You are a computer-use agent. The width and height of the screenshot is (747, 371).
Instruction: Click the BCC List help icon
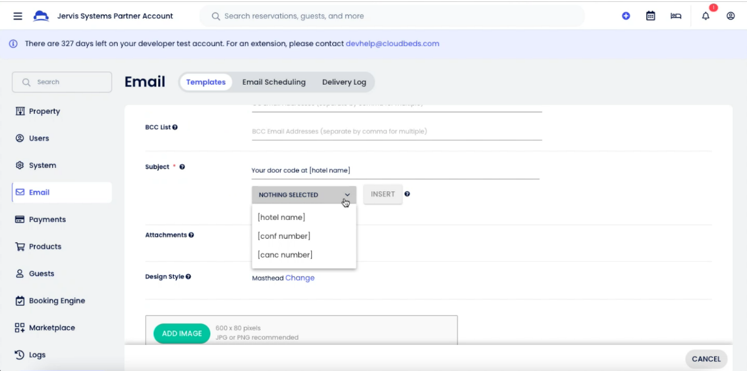tap(175, 128)
